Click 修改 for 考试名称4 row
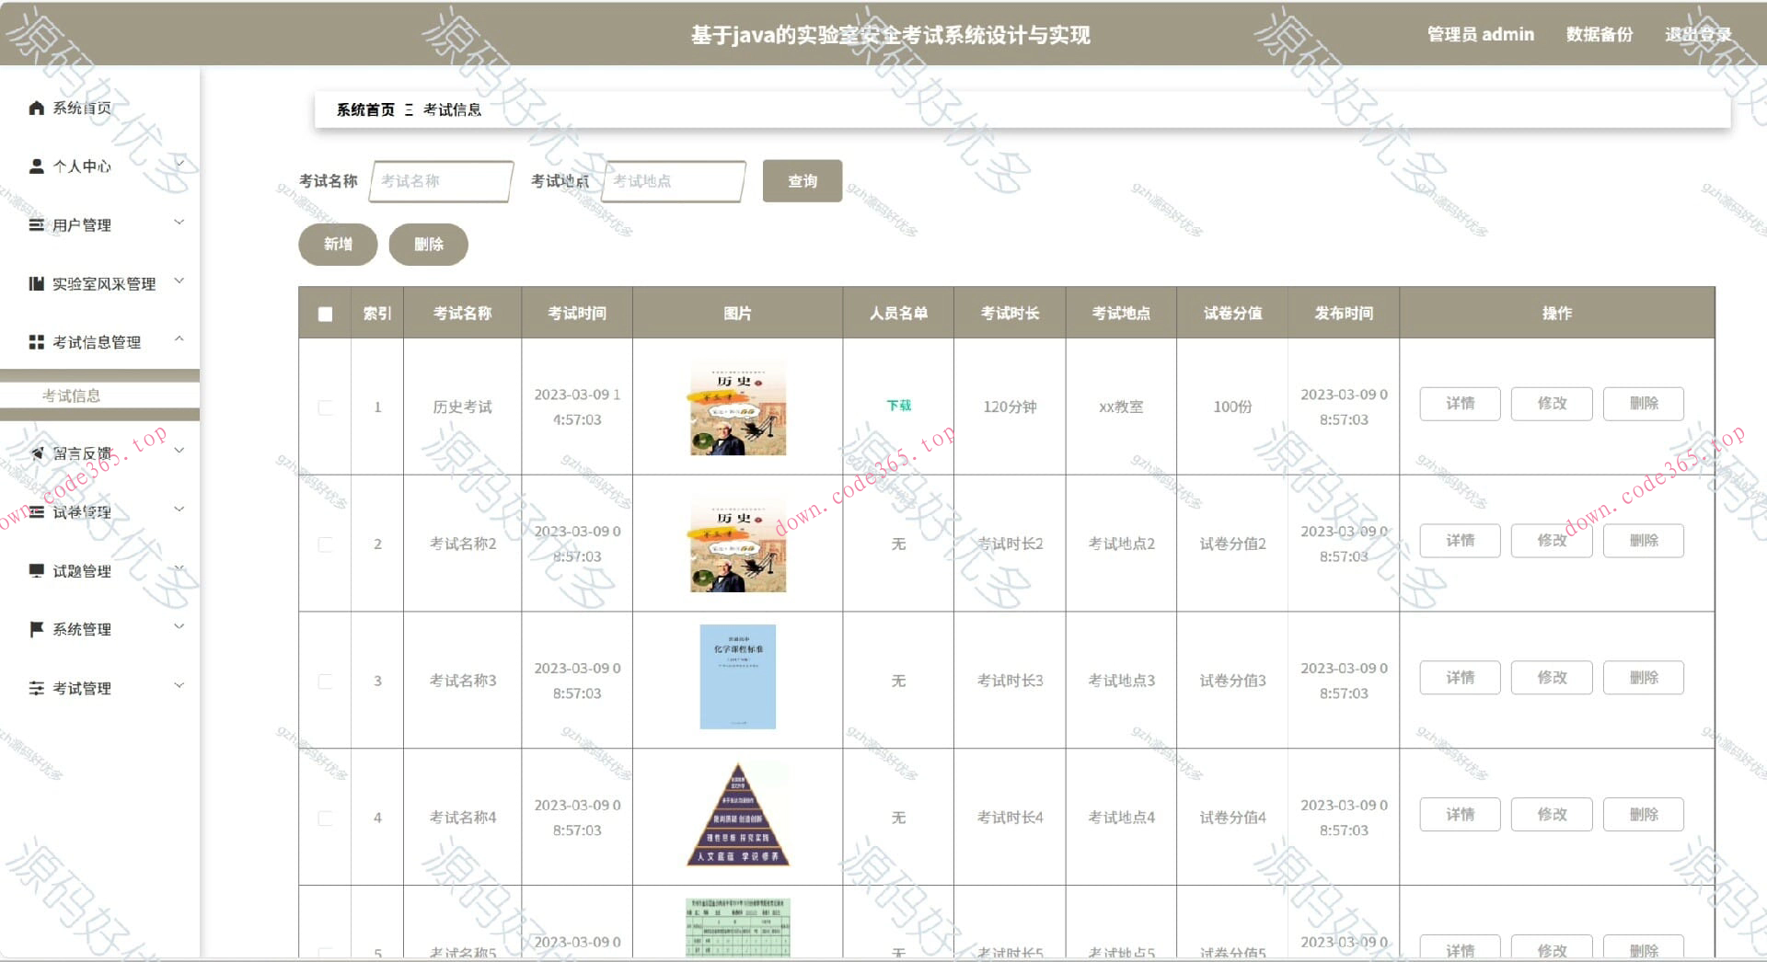The height and width of the screenshot is (962, 1767). pos(1552,815)
